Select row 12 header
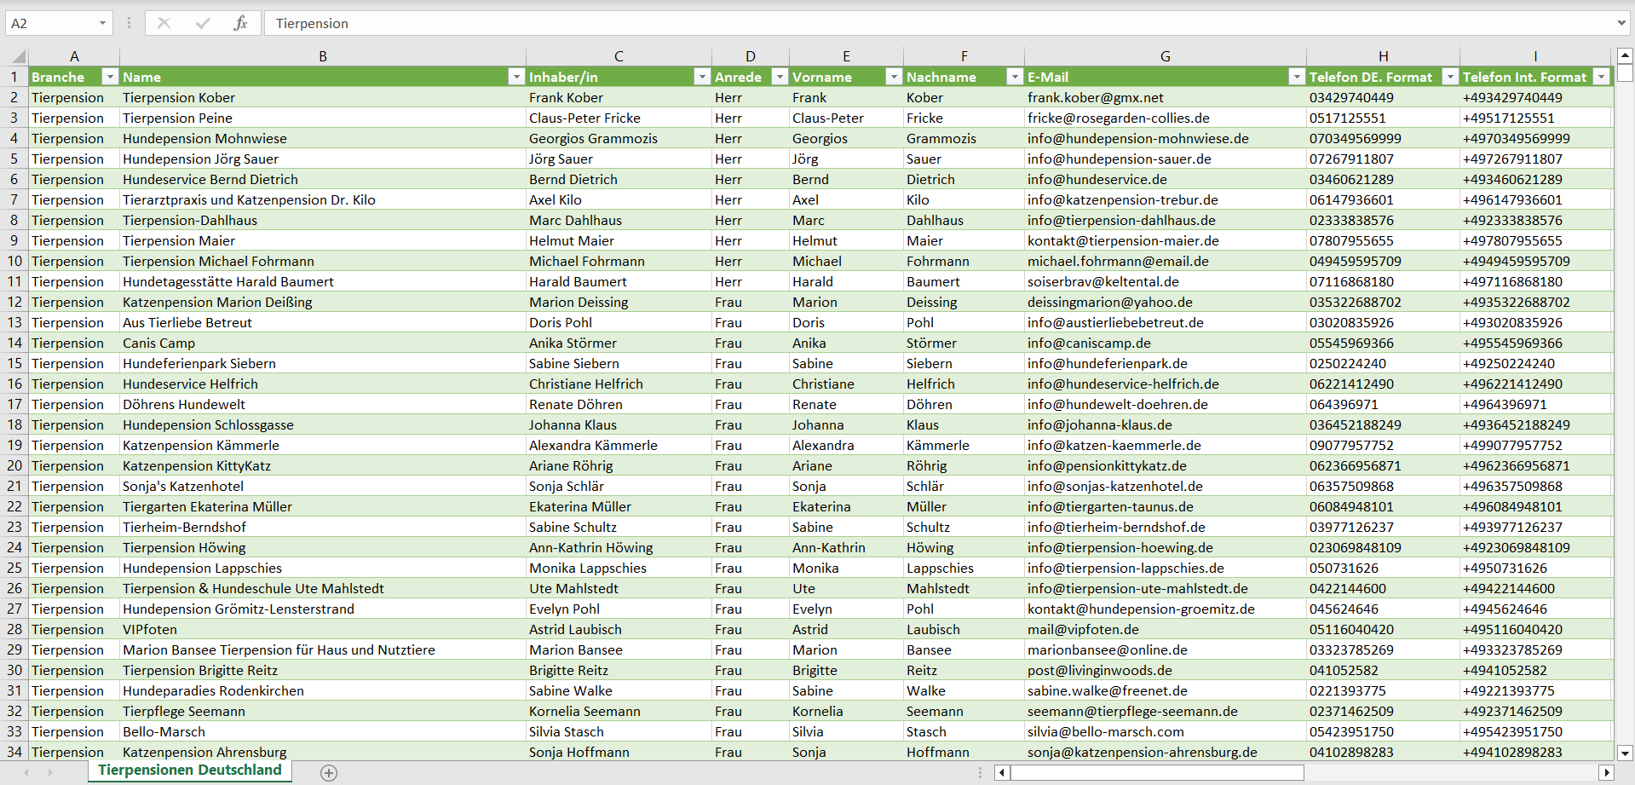Image resolution: width=1635 pixels, height=785 pixels. tap(14, 302)
